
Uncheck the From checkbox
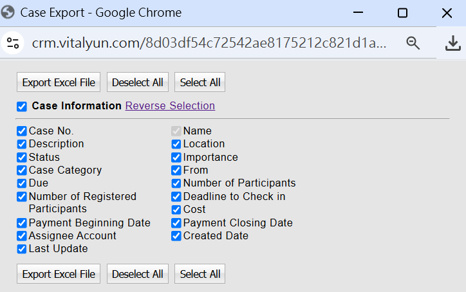tap(176, 170)
